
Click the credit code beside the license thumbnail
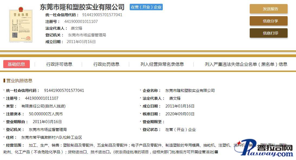click(102, 15)
